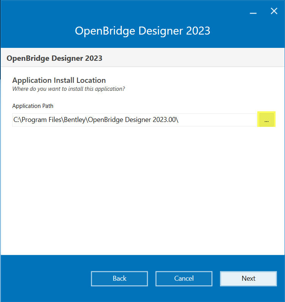Cancel the OpenBridge Designer installation

point(184,278)
